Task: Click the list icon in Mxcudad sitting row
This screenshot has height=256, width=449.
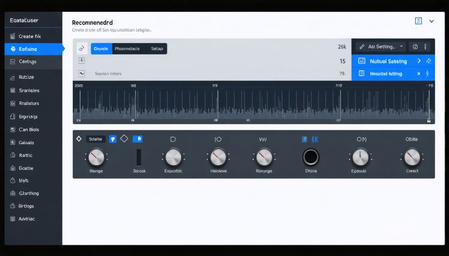Action: coord(362,73)
